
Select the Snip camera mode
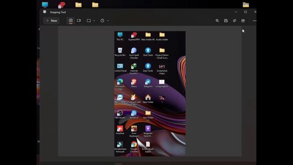pyautogui.click(x=71, y=21)
